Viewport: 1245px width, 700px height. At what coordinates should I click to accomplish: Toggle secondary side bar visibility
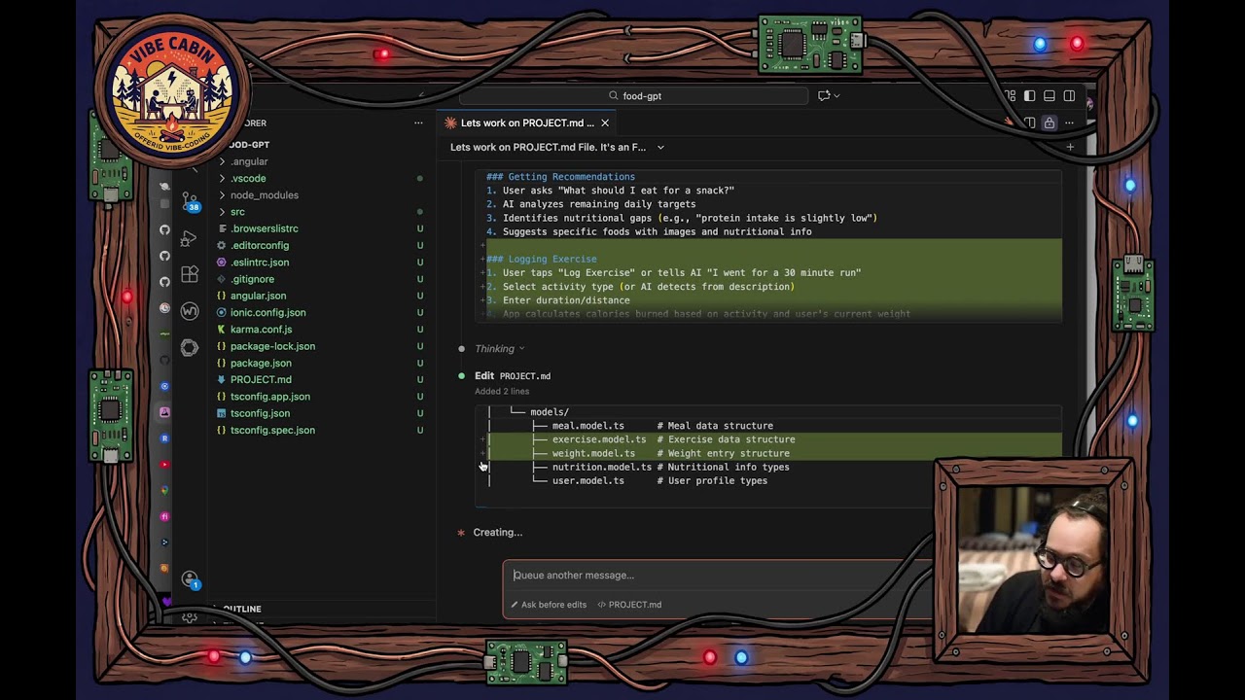(x=1069, y=95)
